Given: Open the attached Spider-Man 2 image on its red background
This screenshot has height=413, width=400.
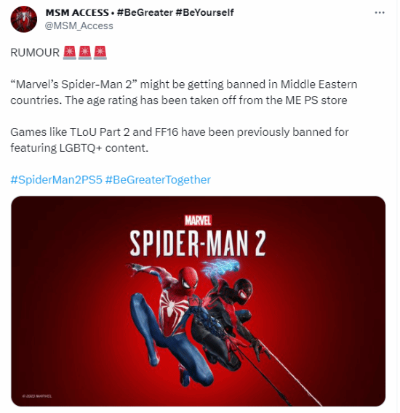Looking at the screenshot, I should 198,301.
